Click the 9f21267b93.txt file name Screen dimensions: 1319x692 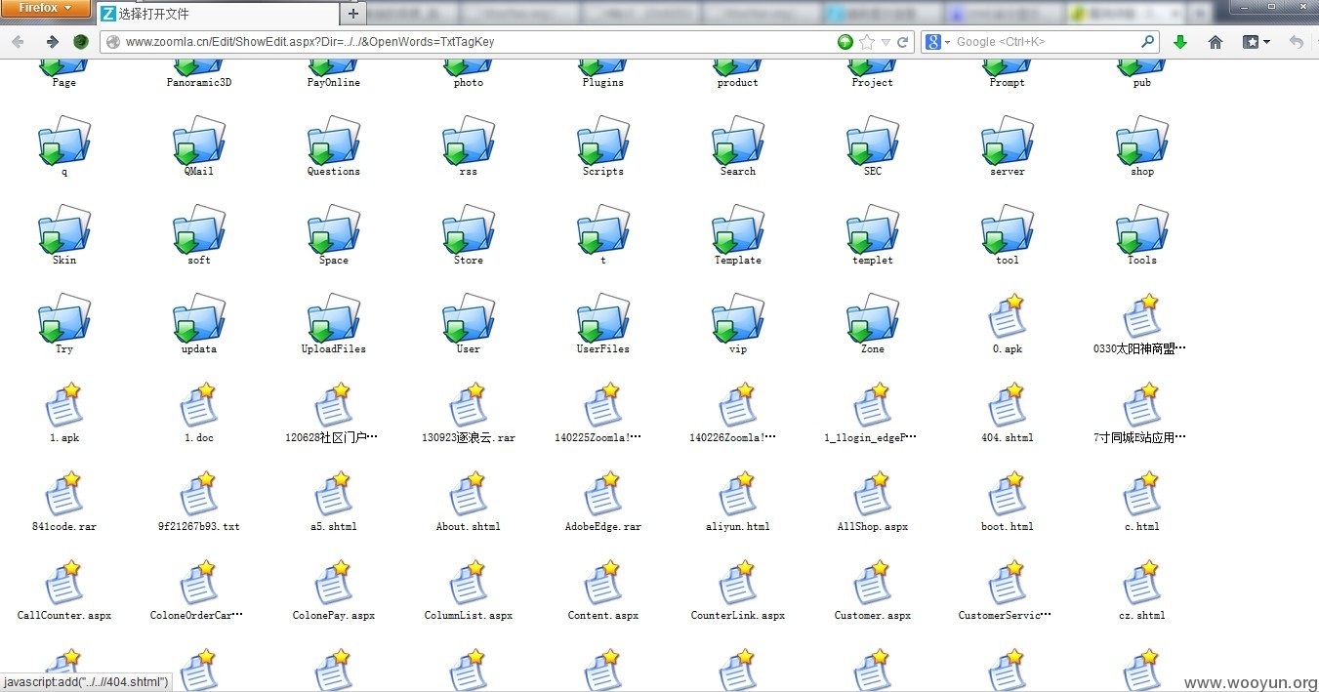click(x=199, y=527)
